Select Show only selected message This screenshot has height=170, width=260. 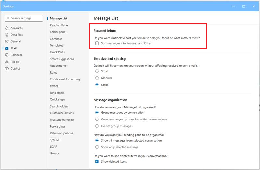point(97,147)
